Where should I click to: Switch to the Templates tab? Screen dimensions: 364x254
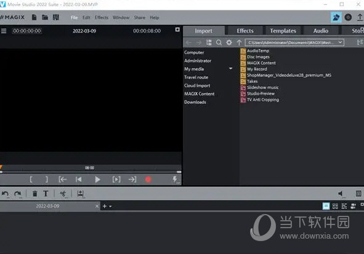click(283, 31)
